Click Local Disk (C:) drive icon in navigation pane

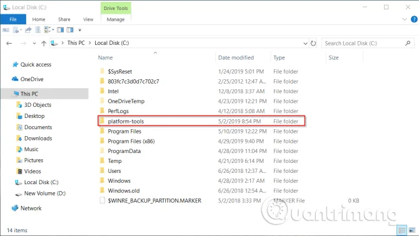(x=18, y=182)
